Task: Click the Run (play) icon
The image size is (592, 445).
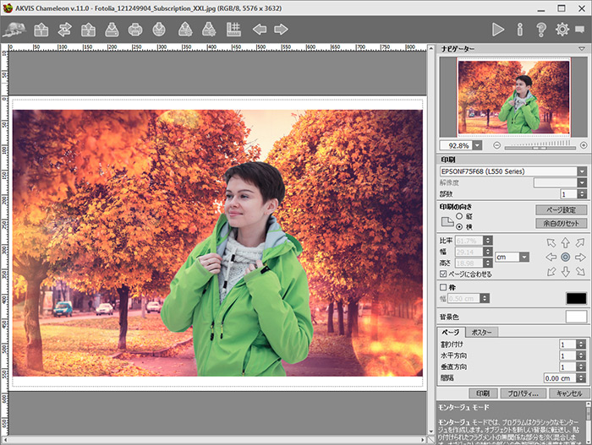Action: click(x=498, y=30)
